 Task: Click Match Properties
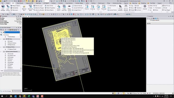coord(50,8)
